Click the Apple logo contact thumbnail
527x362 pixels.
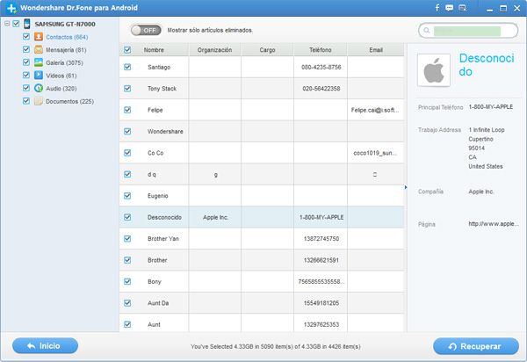[x=434, y=70]
